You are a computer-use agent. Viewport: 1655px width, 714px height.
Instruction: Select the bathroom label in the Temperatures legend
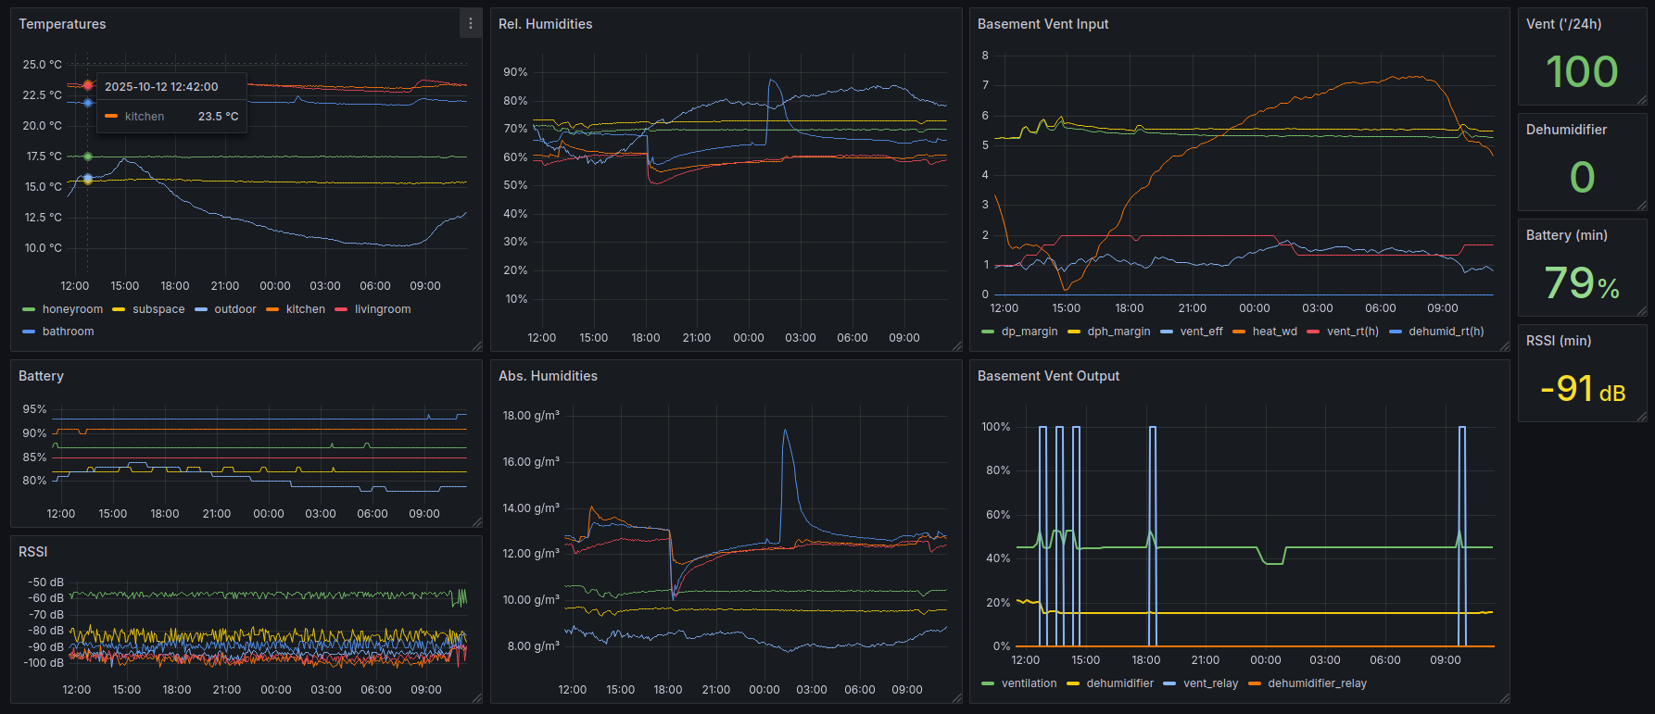pyautogui.click(x=68, y=332)
